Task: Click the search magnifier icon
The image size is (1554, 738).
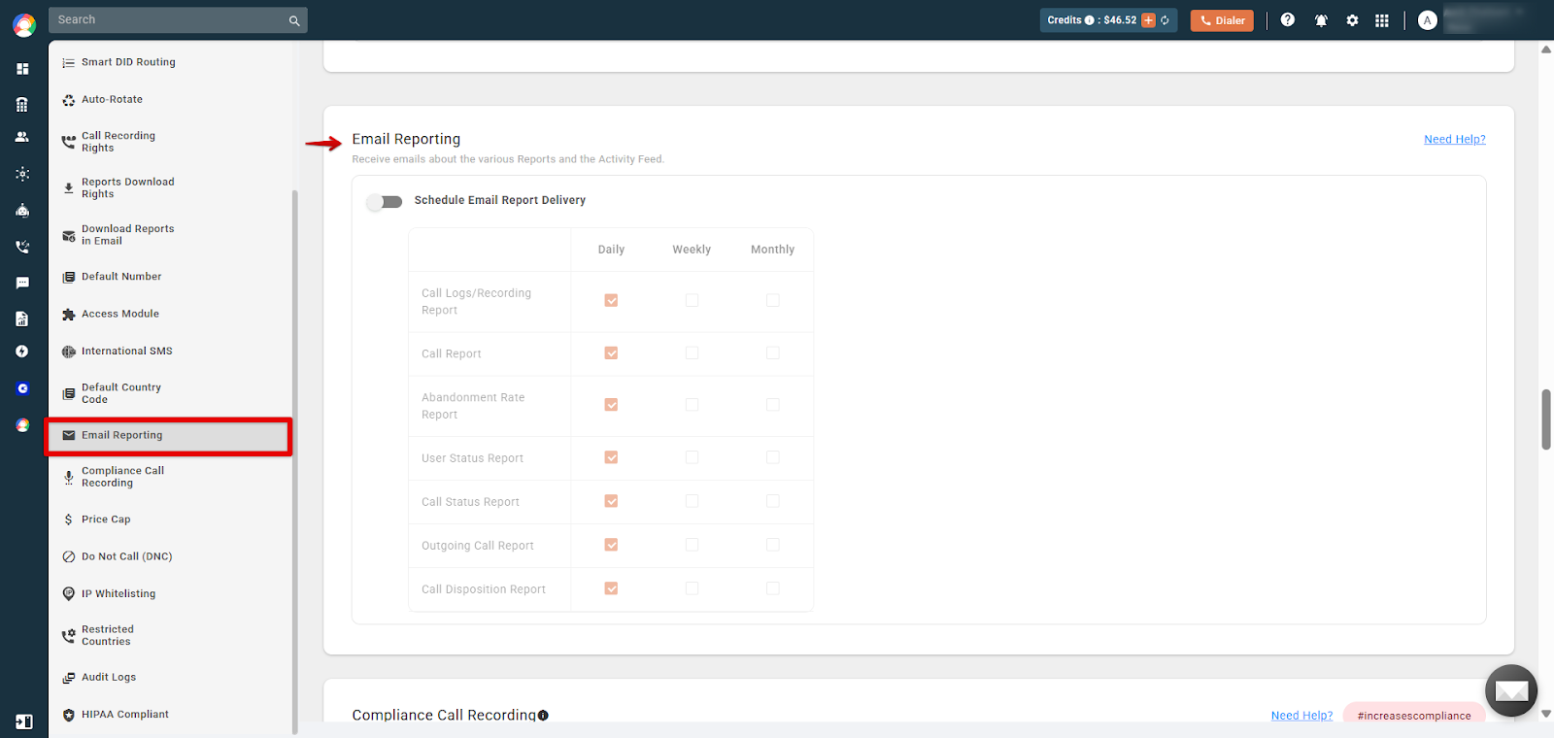Action: coord(294,20)
